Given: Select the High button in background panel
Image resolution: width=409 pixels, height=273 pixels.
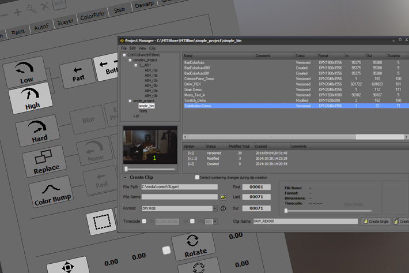Looking at the screenshot, I should 31,98.
